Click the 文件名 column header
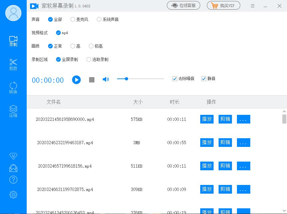This screenshot has height=214, width=287. (53, 102)
